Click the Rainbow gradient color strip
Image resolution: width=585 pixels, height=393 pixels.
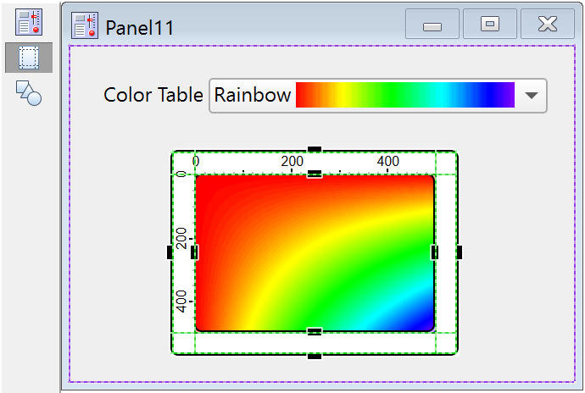coord(404,95)
